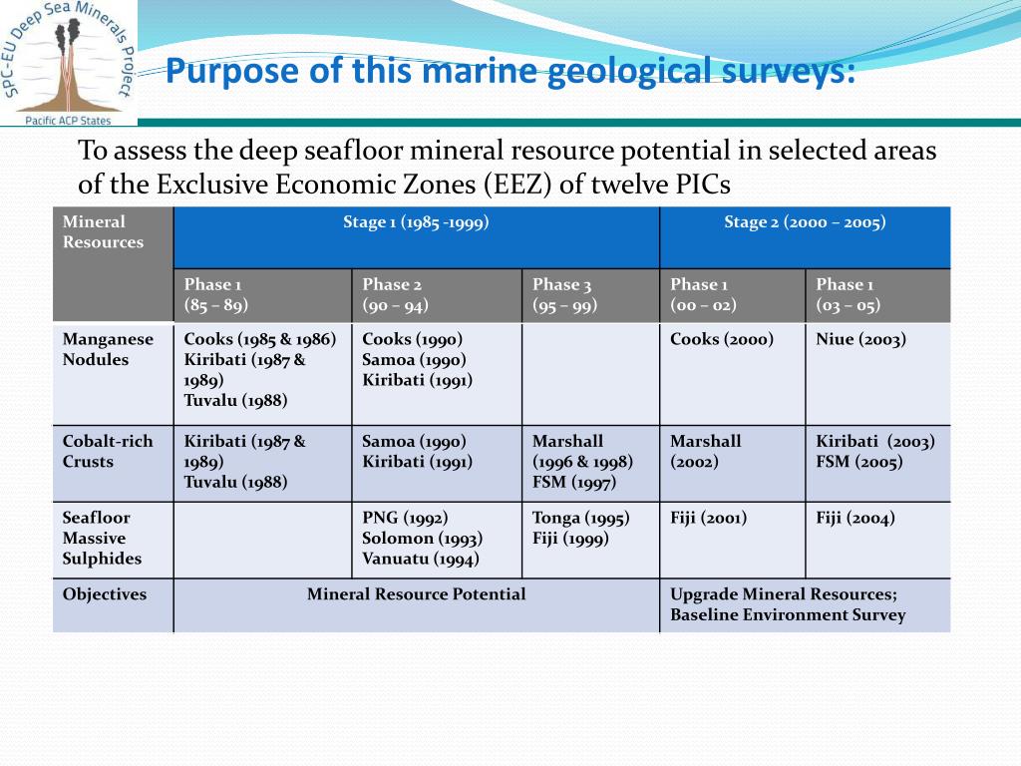Select the 'Fiji (2004)' cell

877,540
